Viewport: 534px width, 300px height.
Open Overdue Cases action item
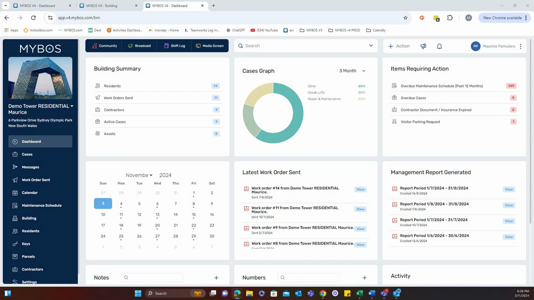tap(413, 98)
